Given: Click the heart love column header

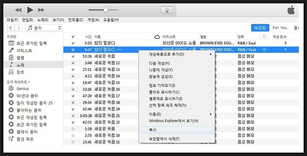Looking at the screenshot, I should click(264, 37).
